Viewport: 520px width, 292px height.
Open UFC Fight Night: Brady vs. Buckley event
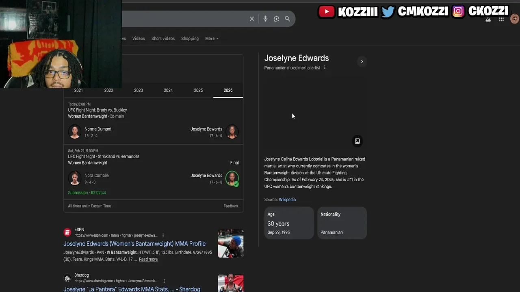[97, 110]
